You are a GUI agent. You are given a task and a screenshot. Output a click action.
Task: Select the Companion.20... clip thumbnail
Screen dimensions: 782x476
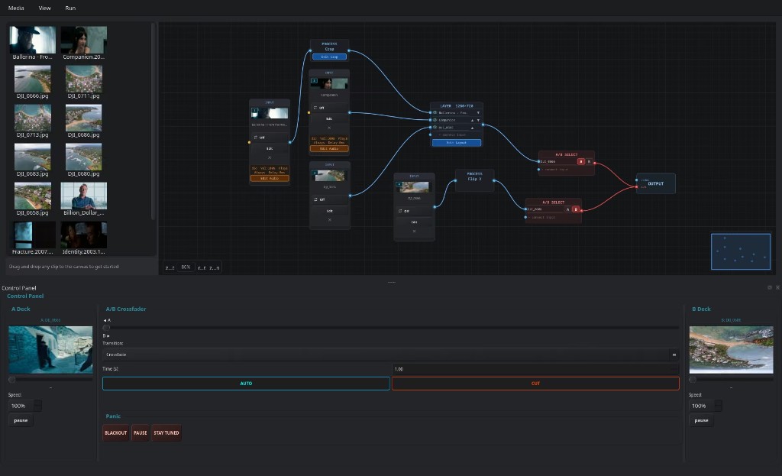point(84,40)
